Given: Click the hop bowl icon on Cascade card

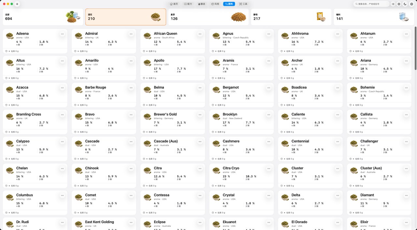Looking at the screenshot, I should click(79, 143).
